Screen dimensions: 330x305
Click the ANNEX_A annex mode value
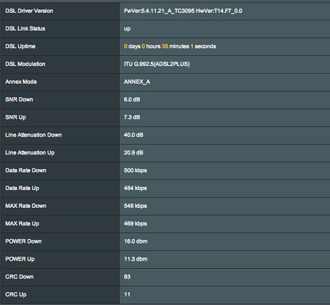pos(137,82)
